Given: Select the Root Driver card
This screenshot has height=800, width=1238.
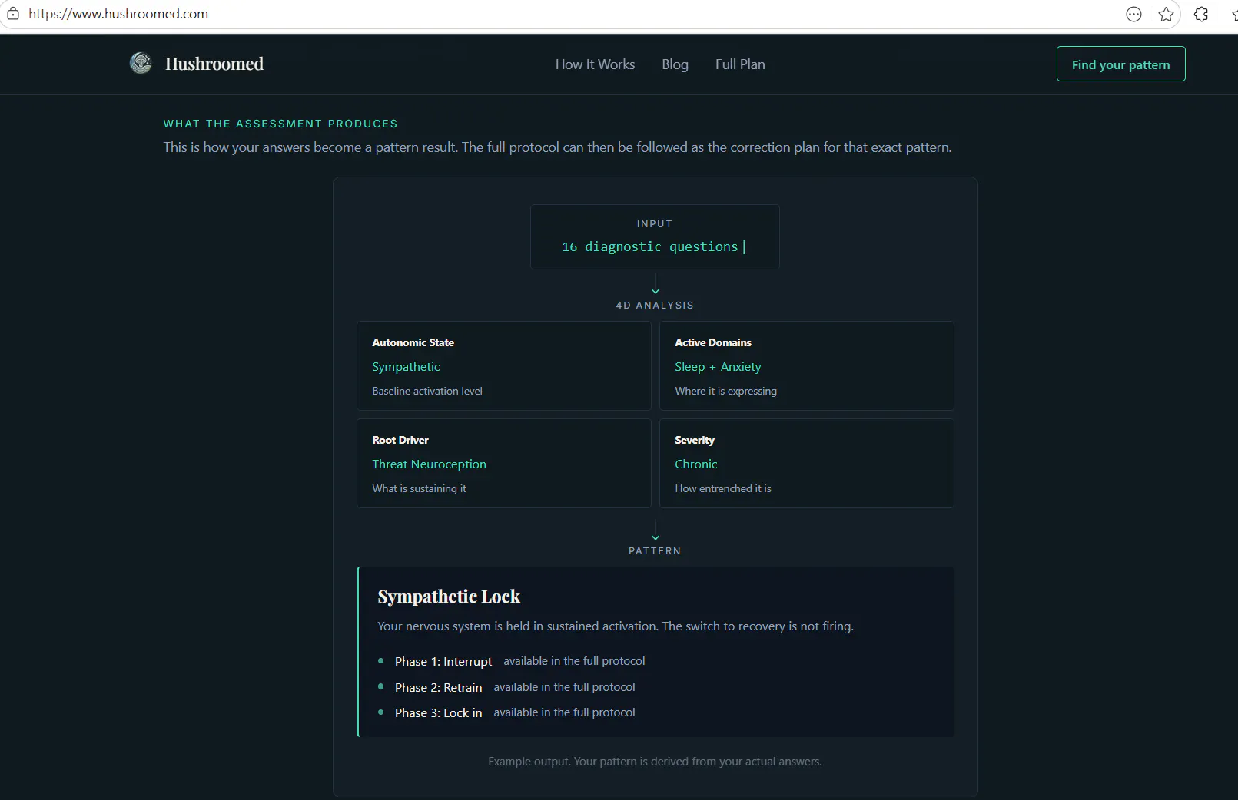Looking at the screenshot, I should click(x=504, y=463).
